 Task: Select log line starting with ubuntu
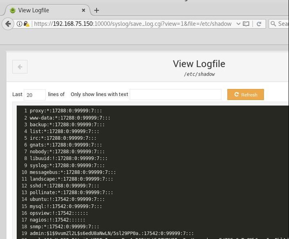coord(67,199)
